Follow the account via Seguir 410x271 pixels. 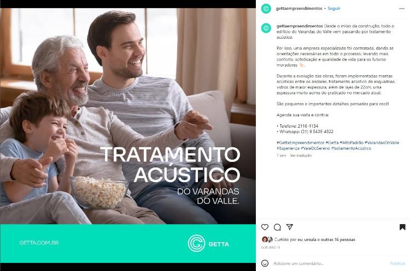pos(334,8)
